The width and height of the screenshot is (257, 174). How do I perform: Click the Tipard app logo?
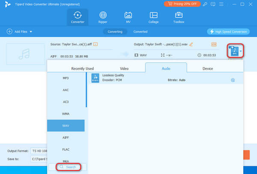click(x=7, y=4)
